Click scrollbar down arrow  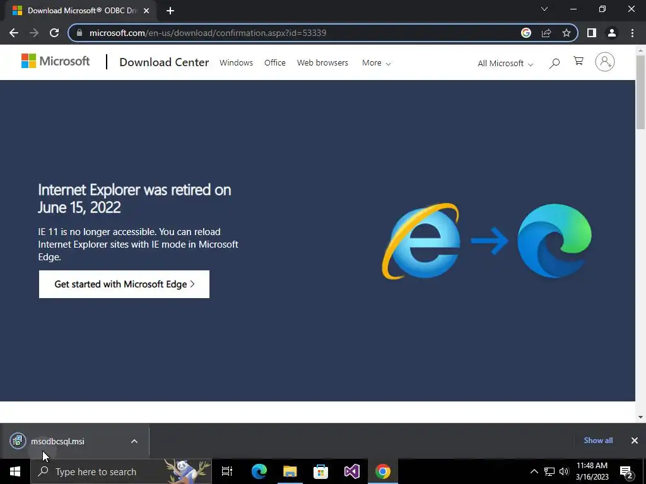(x=641, y=417)
